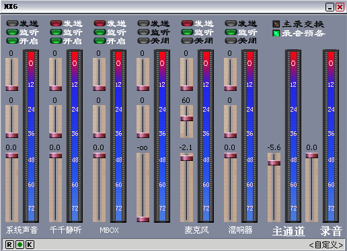Click the 千千静听 middle small slider knob
This screenshot has height=251, width=347.
(56, 135)
